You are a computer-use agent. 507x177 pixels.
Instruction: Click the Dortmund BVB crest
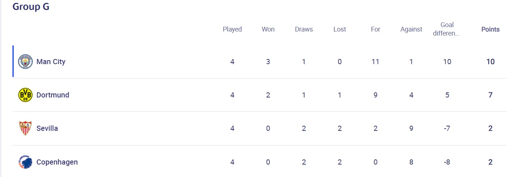(x=25, y=95)
